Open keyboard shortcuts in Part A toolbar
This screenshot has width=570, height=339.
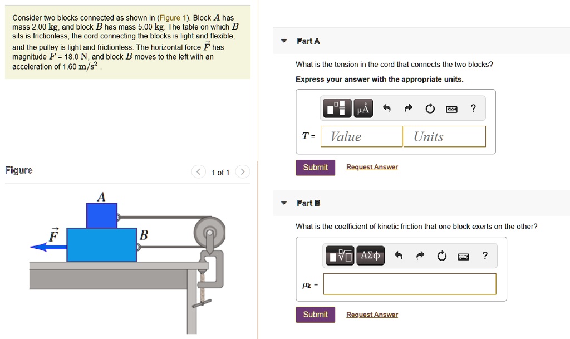pos(451,109)
